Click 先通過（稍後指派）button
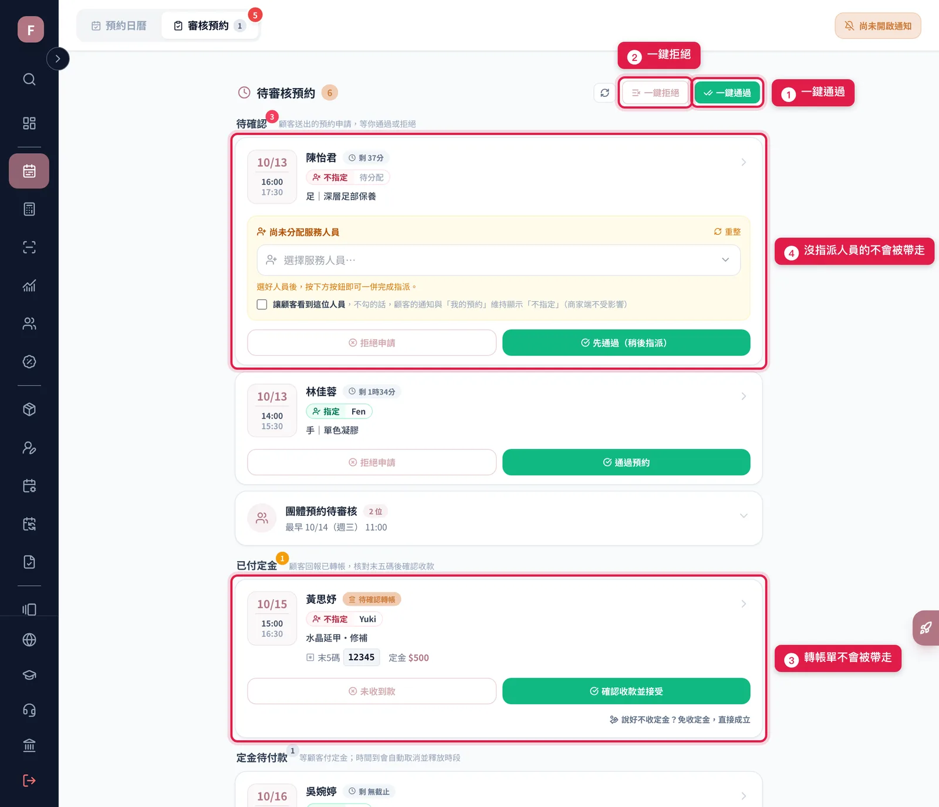 tap(626, 343)
